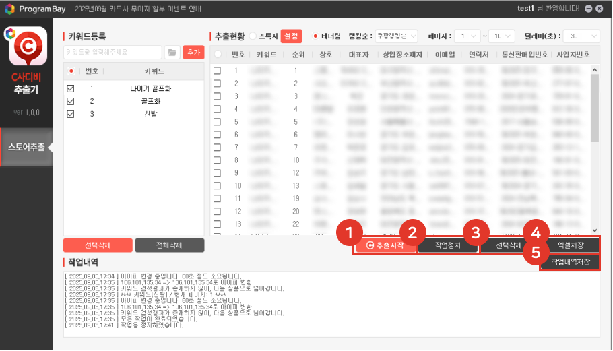This screenshot has width=613, height=351.
Task: Open the end page dropdown showing 10
Action: pos(503,36)
